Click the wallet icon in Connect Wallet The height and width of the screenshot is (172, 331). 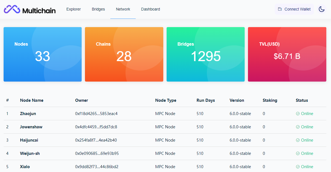click(x=280, y=9)
